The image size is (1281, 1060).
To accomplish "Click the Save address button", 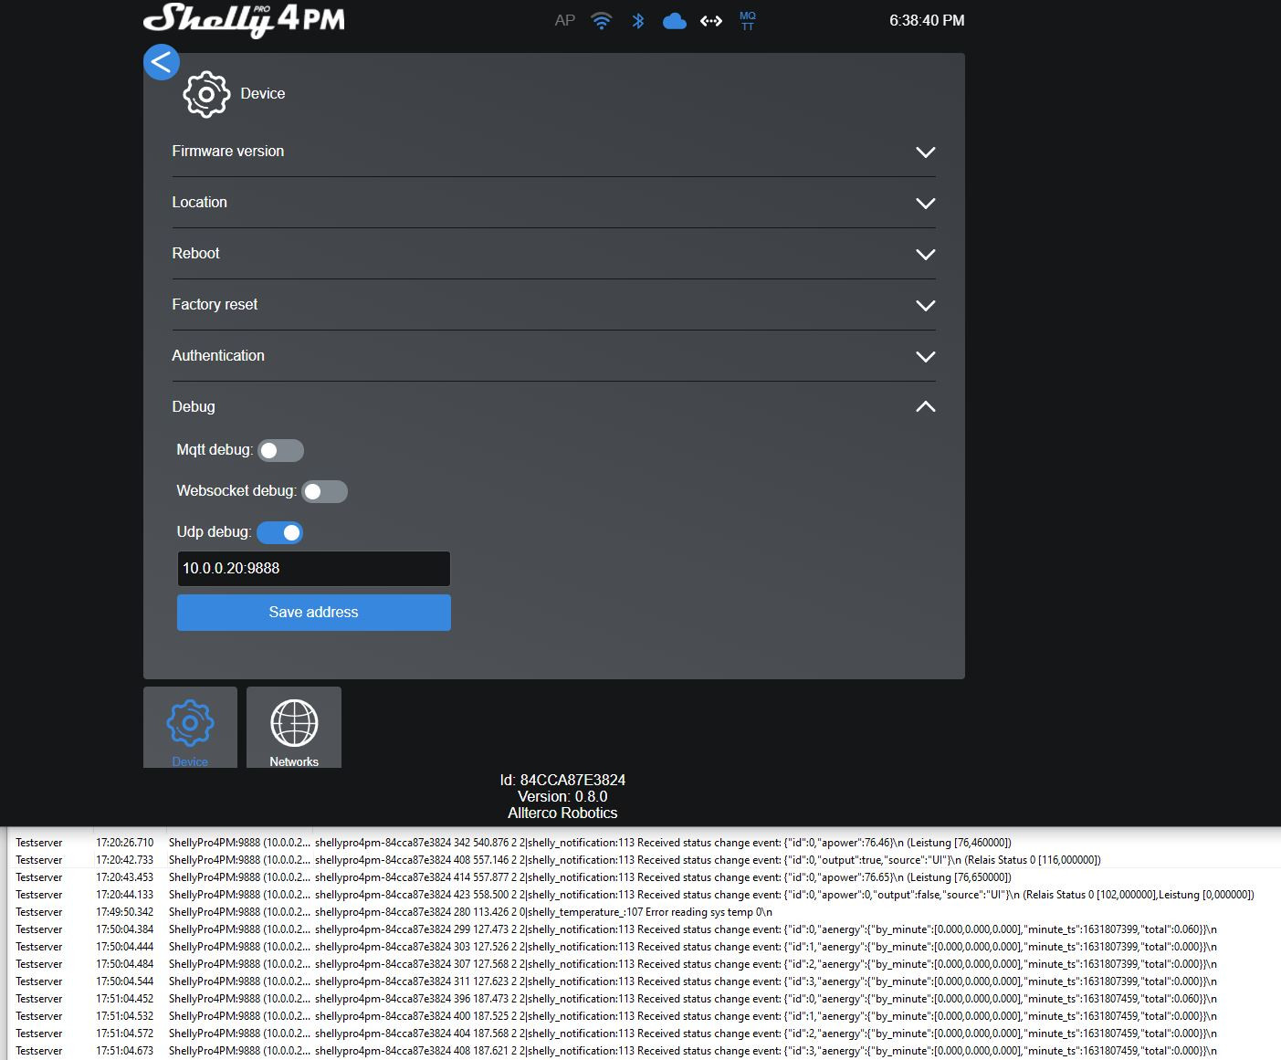I will [x=313, y=613].
